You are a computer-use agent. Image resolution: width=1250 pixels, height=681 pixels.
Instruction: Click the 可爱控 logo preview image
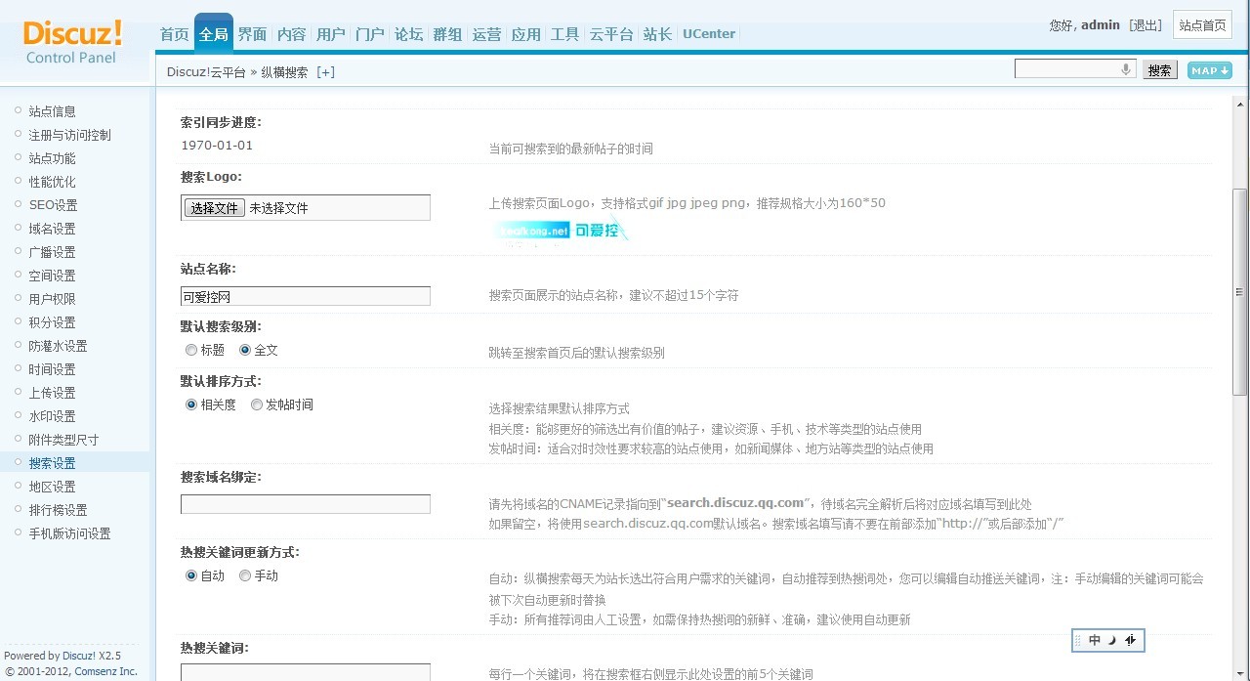click(x=561, y=231)
